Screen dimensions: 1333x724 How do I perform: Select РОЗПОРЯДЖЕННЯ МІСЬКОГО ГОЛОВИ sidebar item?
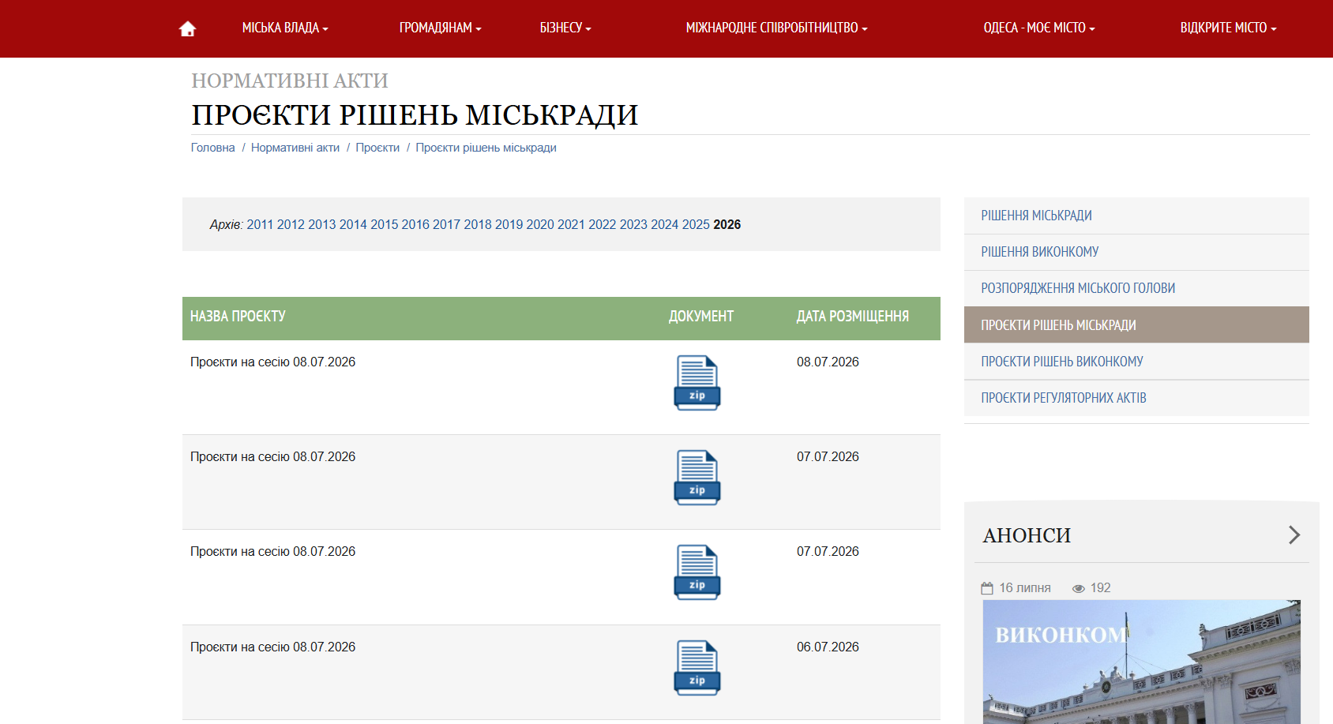pyautogui.click(x=1136, y=288)
